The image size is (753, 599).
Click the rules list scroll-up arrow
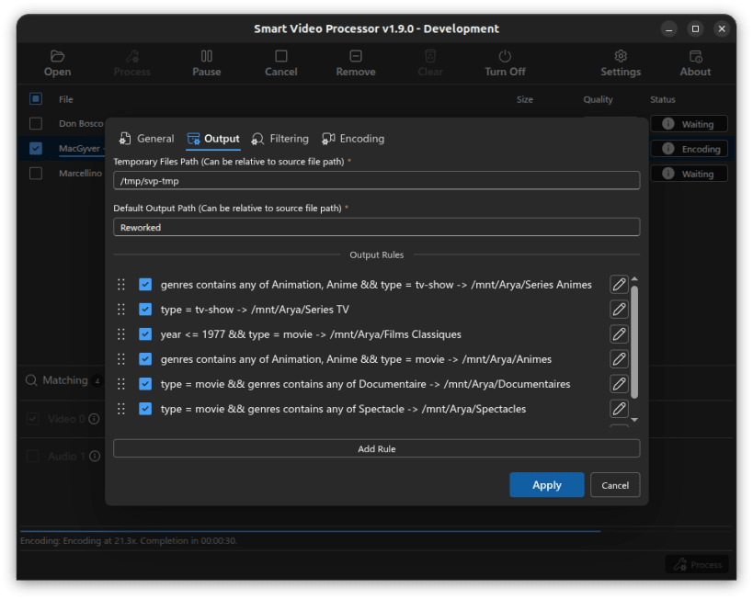click(634, 279)
